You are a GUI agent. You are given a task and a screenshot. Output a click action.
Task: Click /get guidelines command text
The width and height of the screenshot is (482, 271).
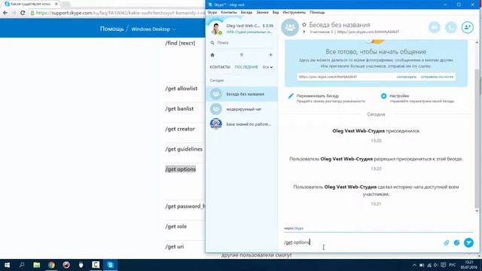point(184,149)
